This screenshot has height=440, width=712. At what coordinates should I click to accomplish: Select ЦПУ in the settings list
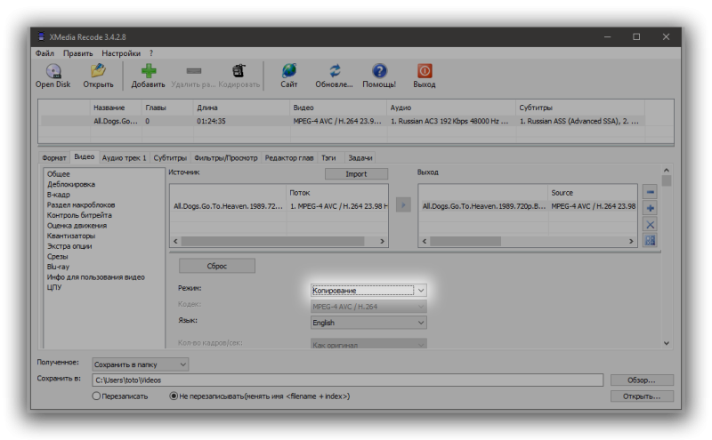click(x=54, y=287)
